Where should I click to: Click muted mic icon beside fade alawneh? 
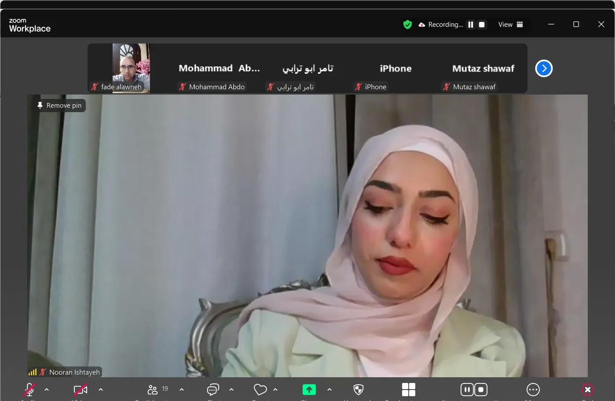click(x=95, y=87)
